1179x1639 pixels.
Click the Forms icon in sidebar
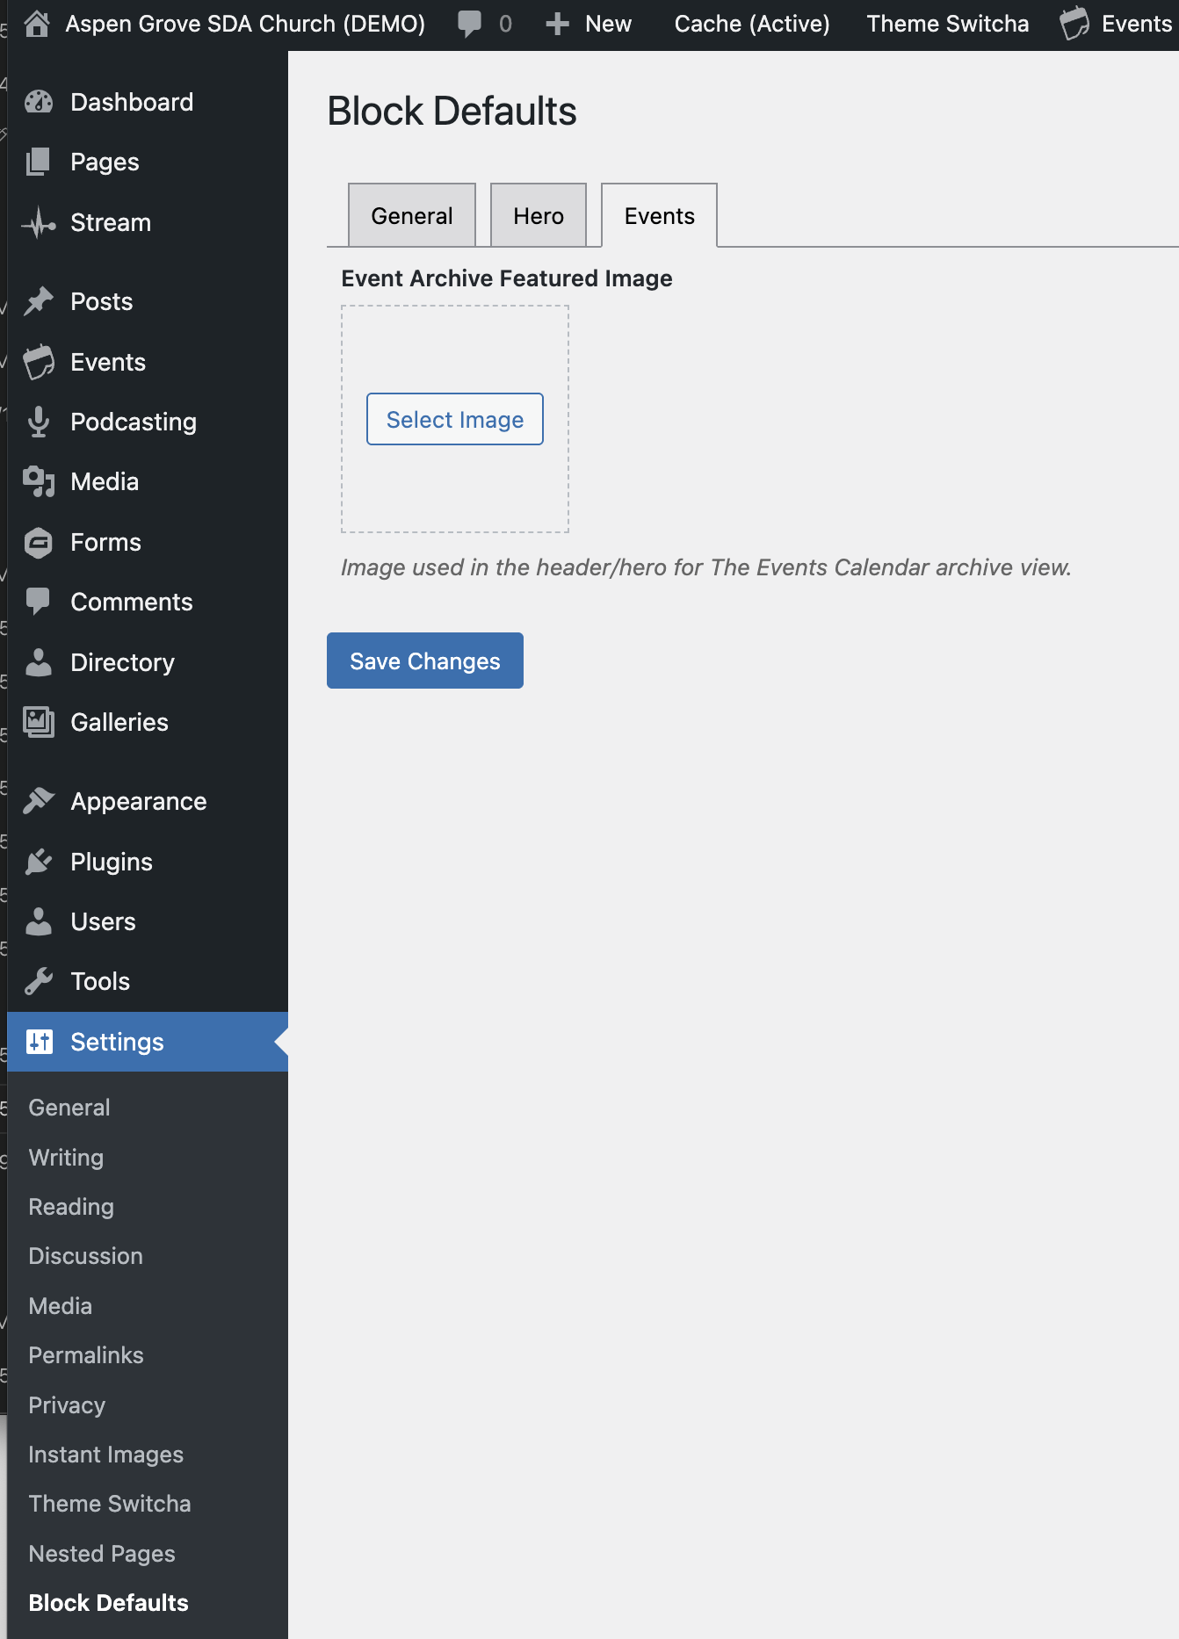pos(39,543)
